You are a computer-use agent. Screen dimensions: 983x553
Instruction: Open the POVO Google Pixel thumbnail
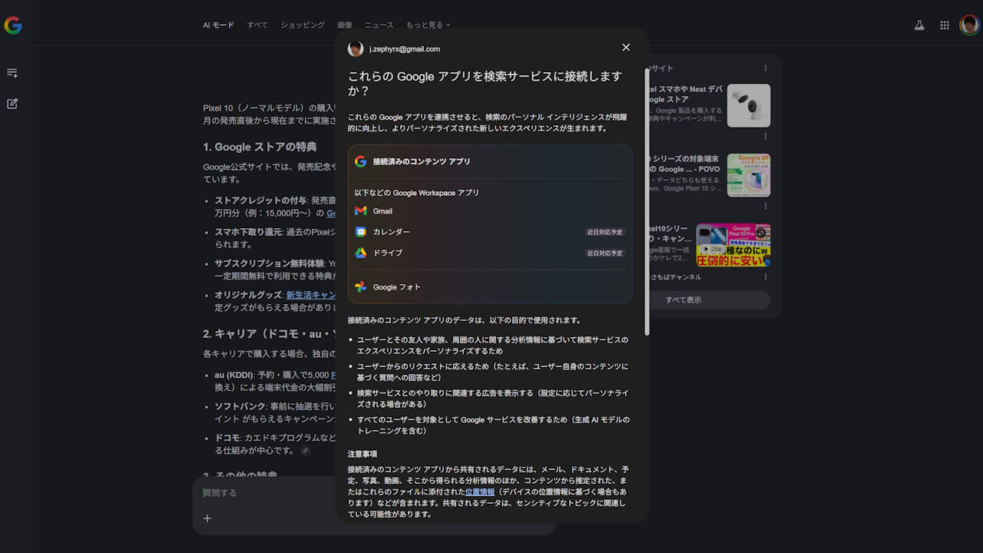pos(749,175)
